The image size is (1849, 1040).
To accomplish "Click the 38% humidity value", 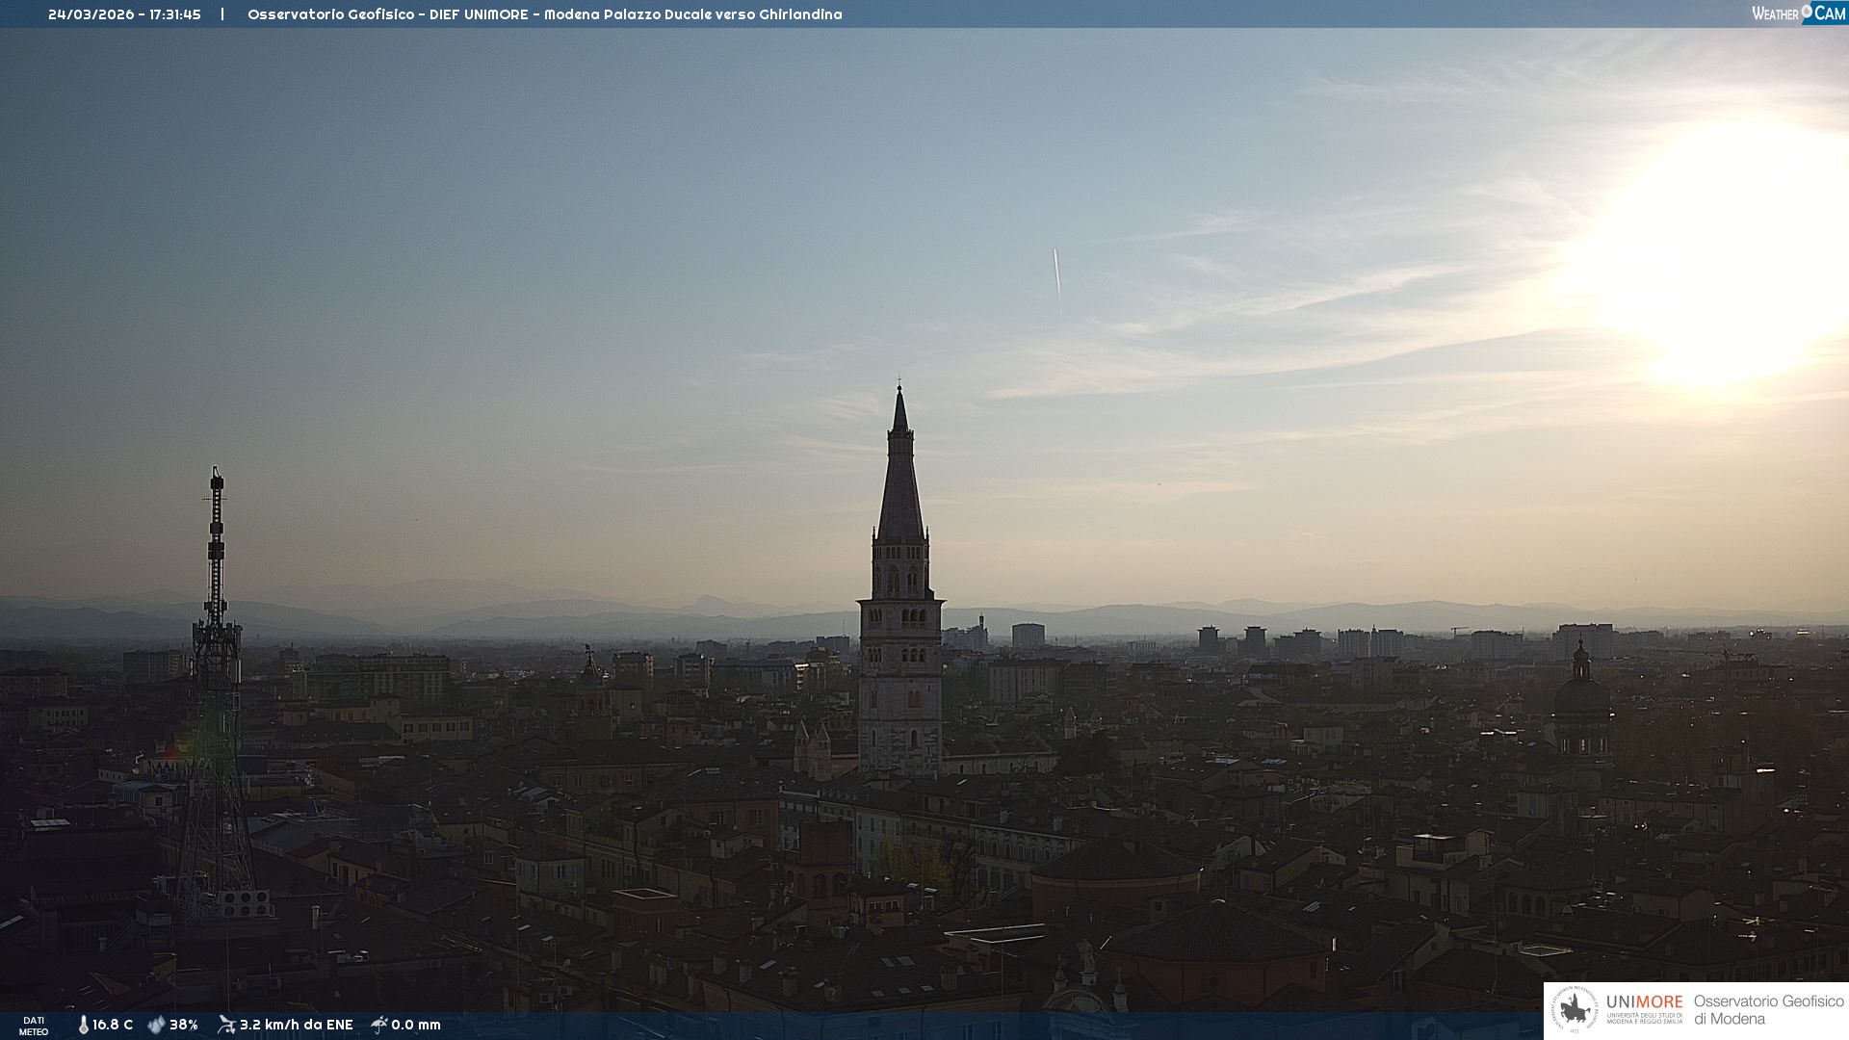I will tap(184, 1025).
